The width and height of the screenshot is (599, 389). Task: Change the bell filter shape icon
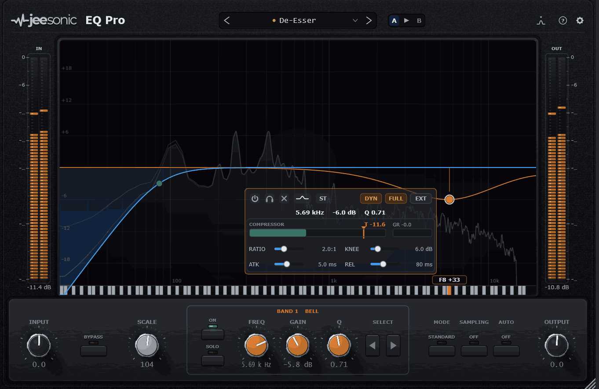tap(302, 199)
